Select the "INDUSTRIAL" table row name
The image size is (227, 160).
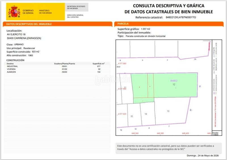click(x=12, y=66)
